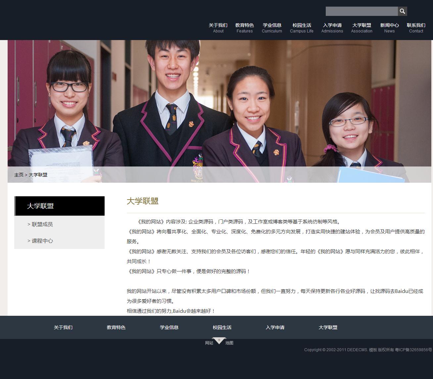Image resolution: width=433 pixels, height=379 pixels.
Task: Go to 学业信息 Curriculum in top navigation
Action: coord(272,28)
